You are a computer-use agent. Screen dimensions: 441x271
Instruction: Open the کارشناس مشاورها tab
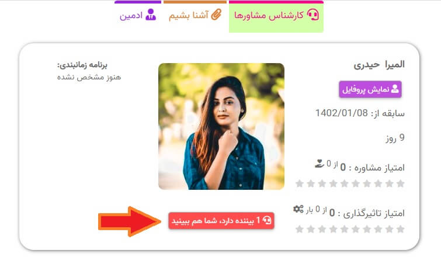click(x=276, y=16)
